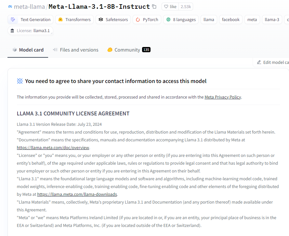Open the Meta-Llama-3.1-8B-Instruct title link
This screenshot has width=289, height=236.
[99, 6]
